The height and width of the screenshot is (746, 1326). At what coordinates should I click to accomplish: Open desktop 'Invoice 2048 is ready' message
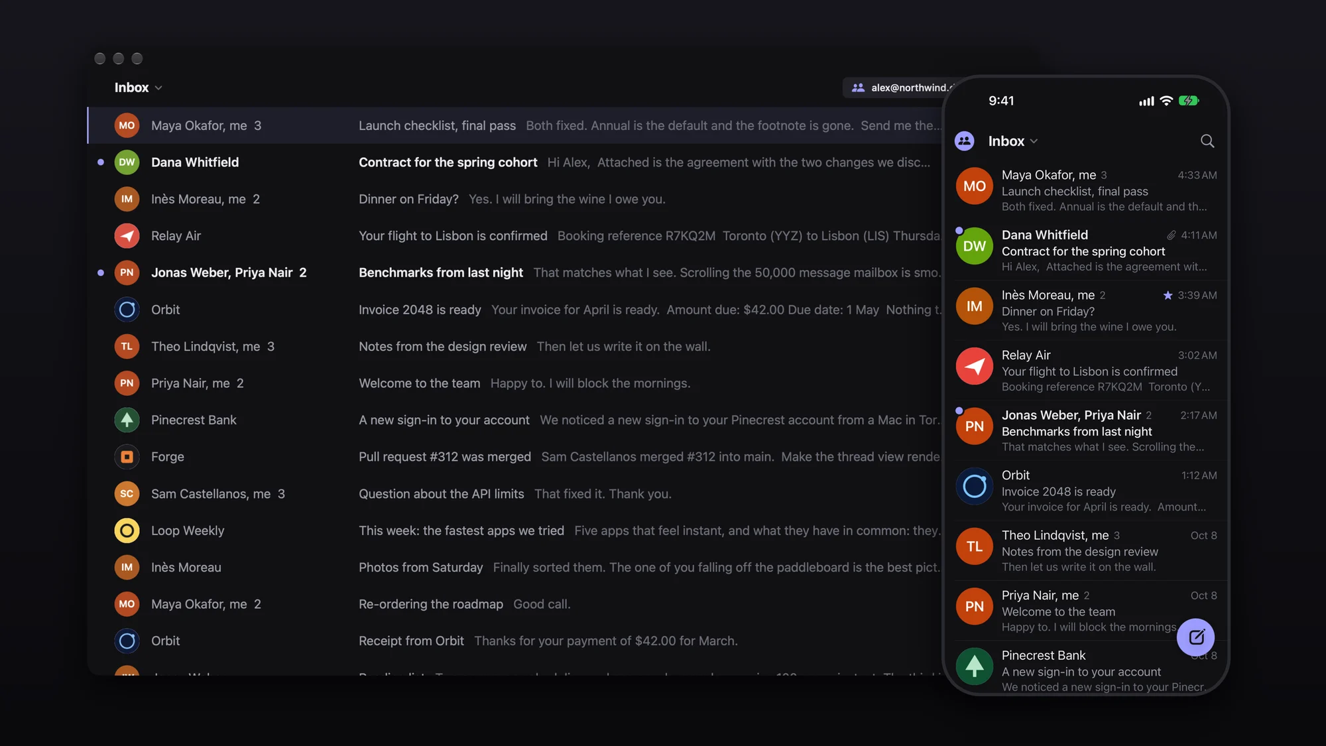(x=515, y=310)
